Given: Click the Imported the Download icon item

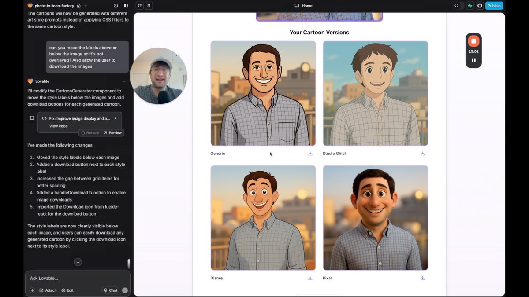Looking at the screenshot, I should (78, 210).
